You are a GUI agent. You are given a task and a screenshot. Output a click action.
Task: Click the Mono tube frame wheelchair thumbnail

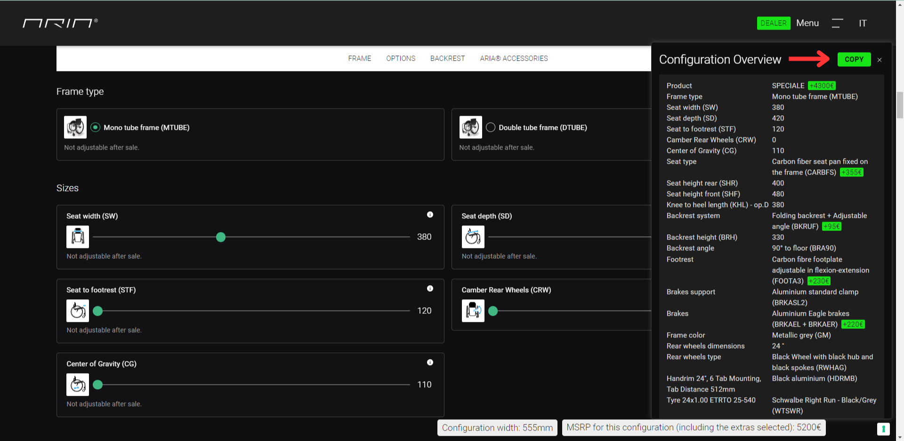tap(75, 127)
